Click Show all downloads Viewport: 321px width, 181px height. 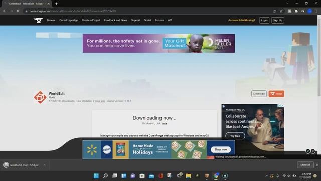pos(305,165)
